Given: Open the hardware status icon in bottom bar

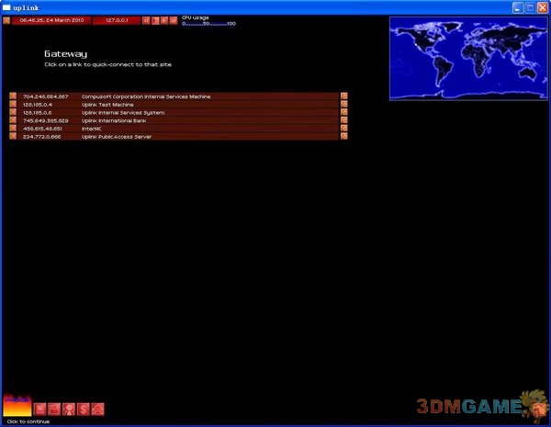Looking at the screenshot, I should coord(39,409).
